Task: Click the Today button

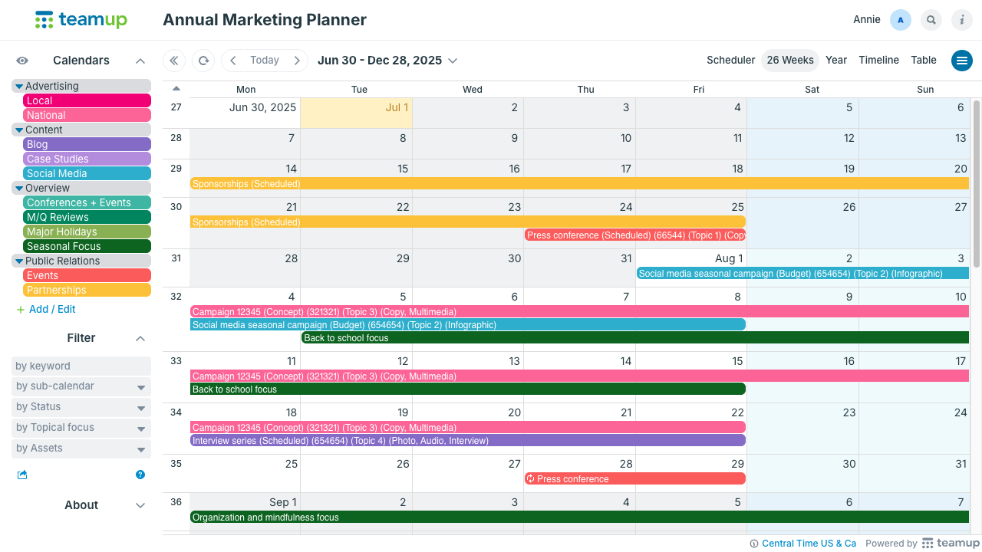Action: click(265, 61)
